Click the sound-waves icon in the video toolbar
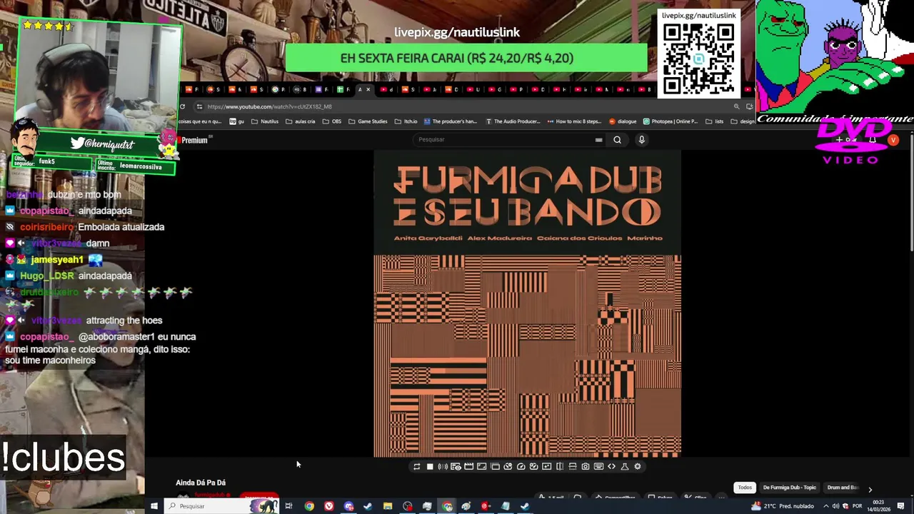Screen dimensions: 914x514 click(443, 466)
